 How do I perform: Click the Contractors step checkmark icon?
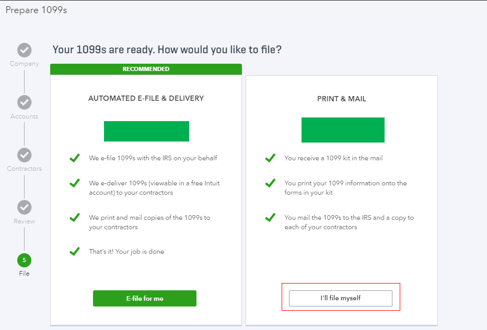pos(24,155)
